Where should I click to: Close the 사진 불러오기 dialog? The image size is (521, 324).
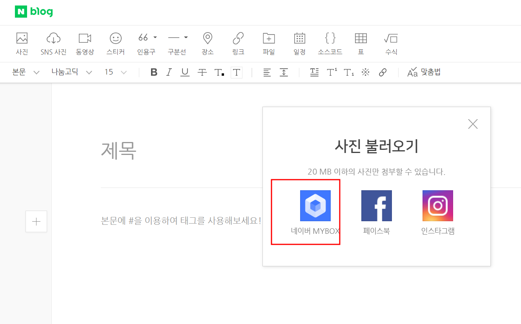click(473, 124)
